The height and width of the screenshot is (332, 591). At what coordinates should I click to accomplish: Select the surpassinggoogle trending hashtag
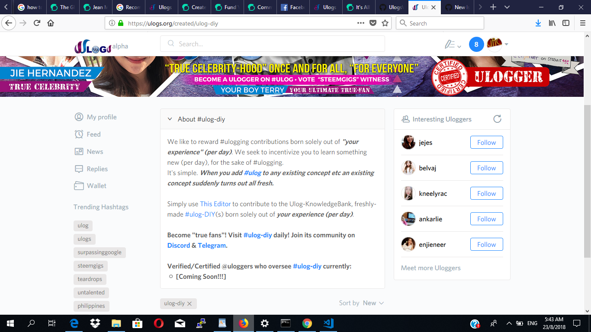click(100, 252)
